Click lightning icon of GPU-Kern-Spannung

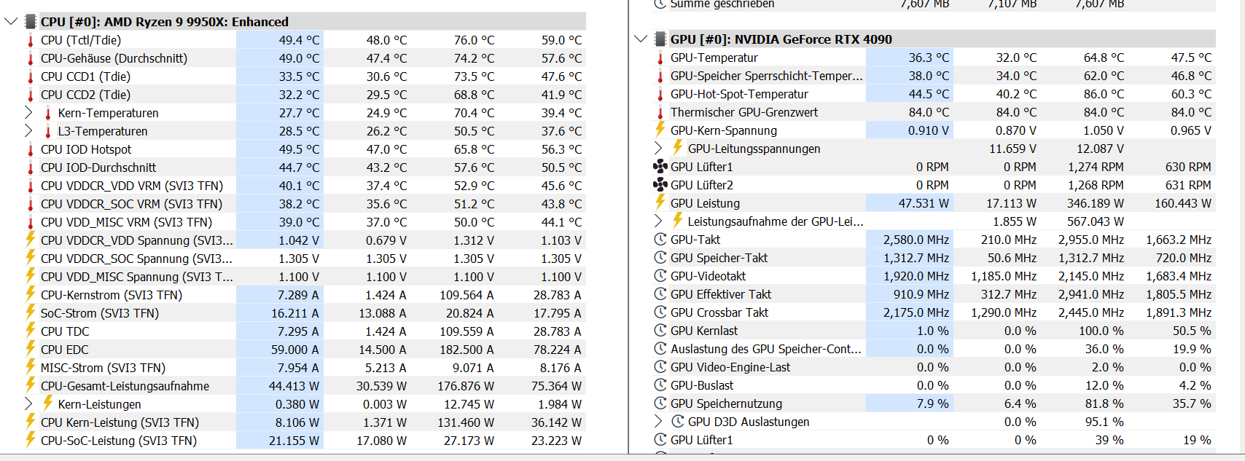[x=660, y=129]
